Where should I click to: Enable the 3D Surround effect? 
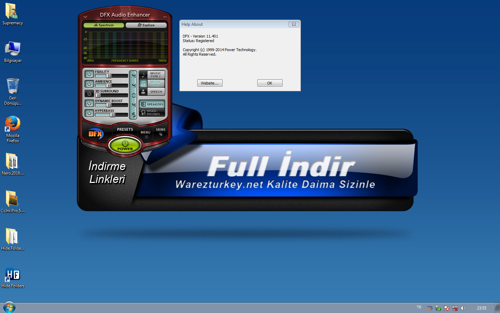pos(89,94)
